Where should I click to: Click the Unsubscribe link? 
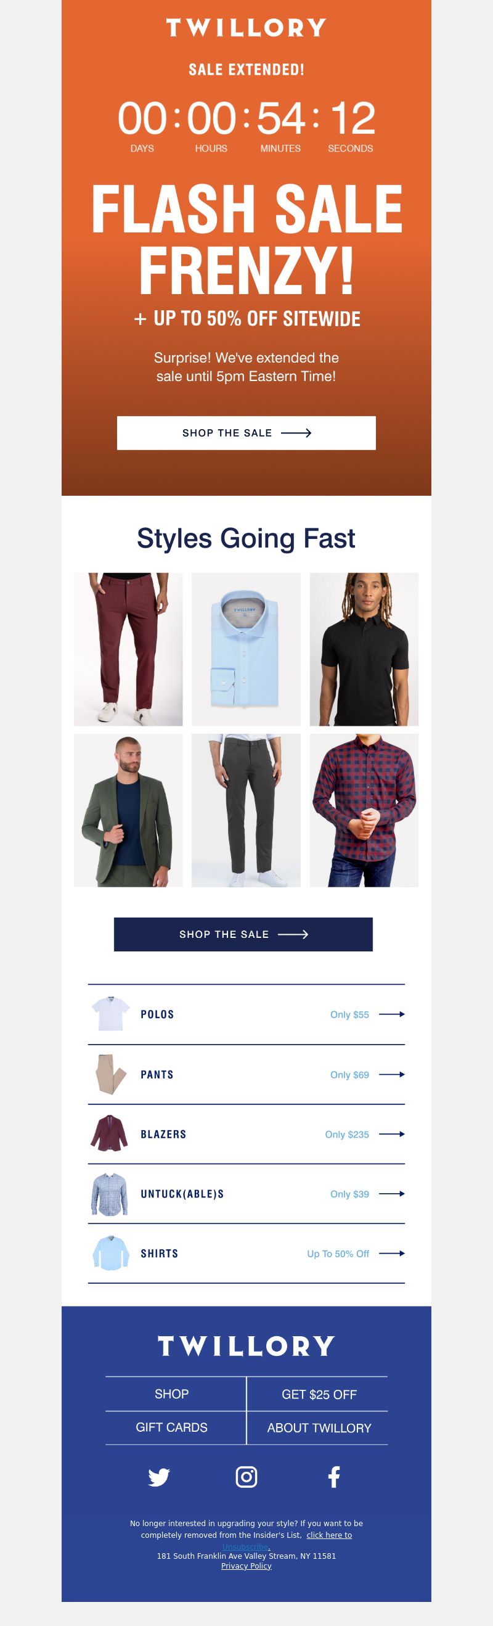pos(246,1546)
